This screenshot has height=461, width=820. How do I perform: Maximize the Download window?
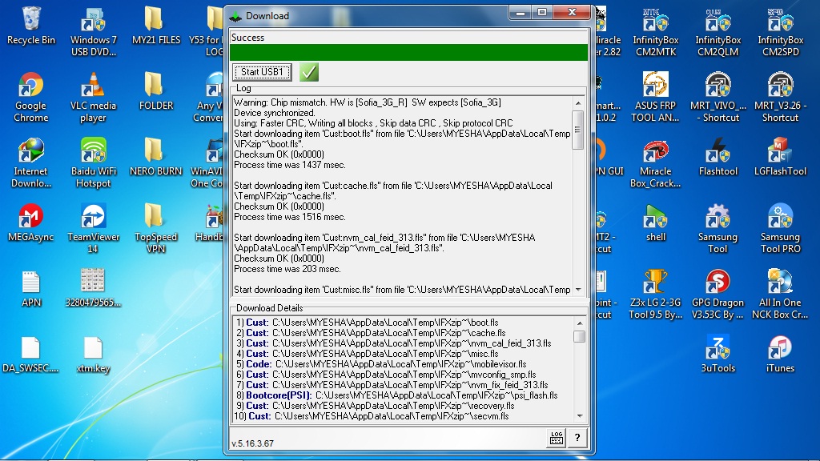[542, 13]
